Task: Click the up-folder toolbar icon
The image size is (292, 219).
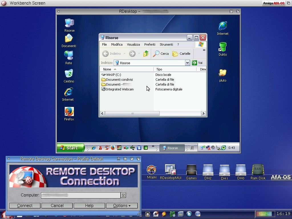Action: pyautogui.click(x=146, y=54)
